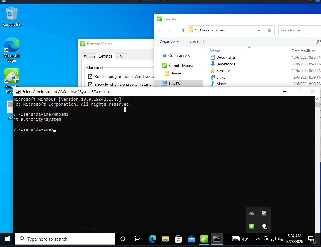Open network status tray icon
Viewport: 321px width, 247px height.
273,239
